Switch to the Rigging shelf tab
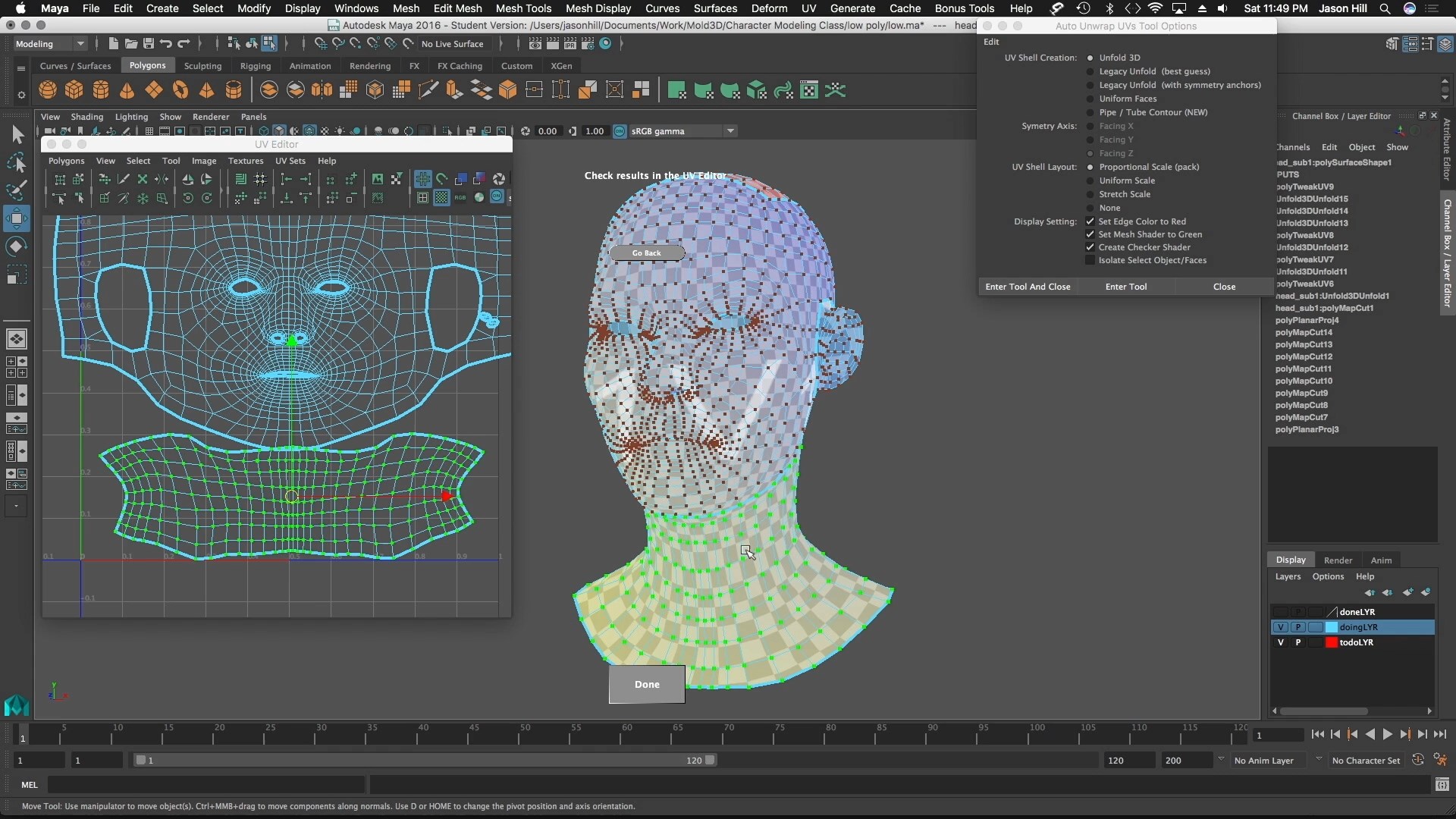The image size is (1456, 819). pos(256,66)
